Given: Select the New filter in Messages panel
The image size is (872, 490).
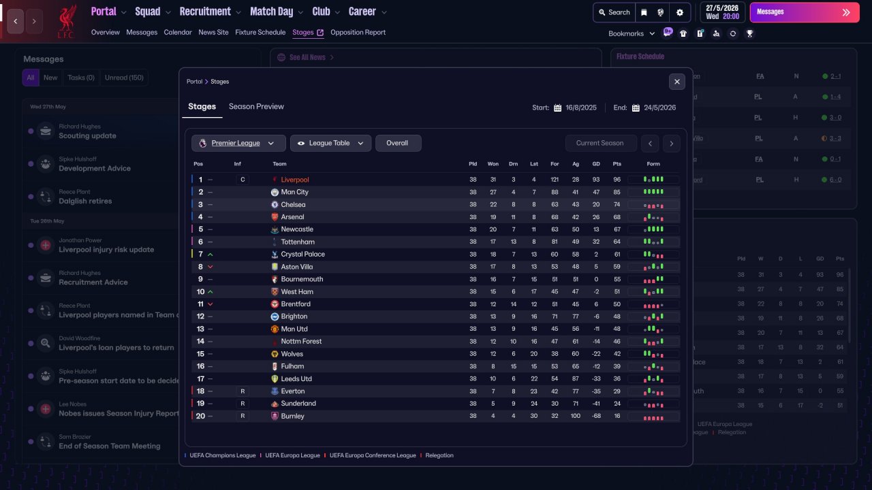Looking at the screenshot, I should 51,78.
